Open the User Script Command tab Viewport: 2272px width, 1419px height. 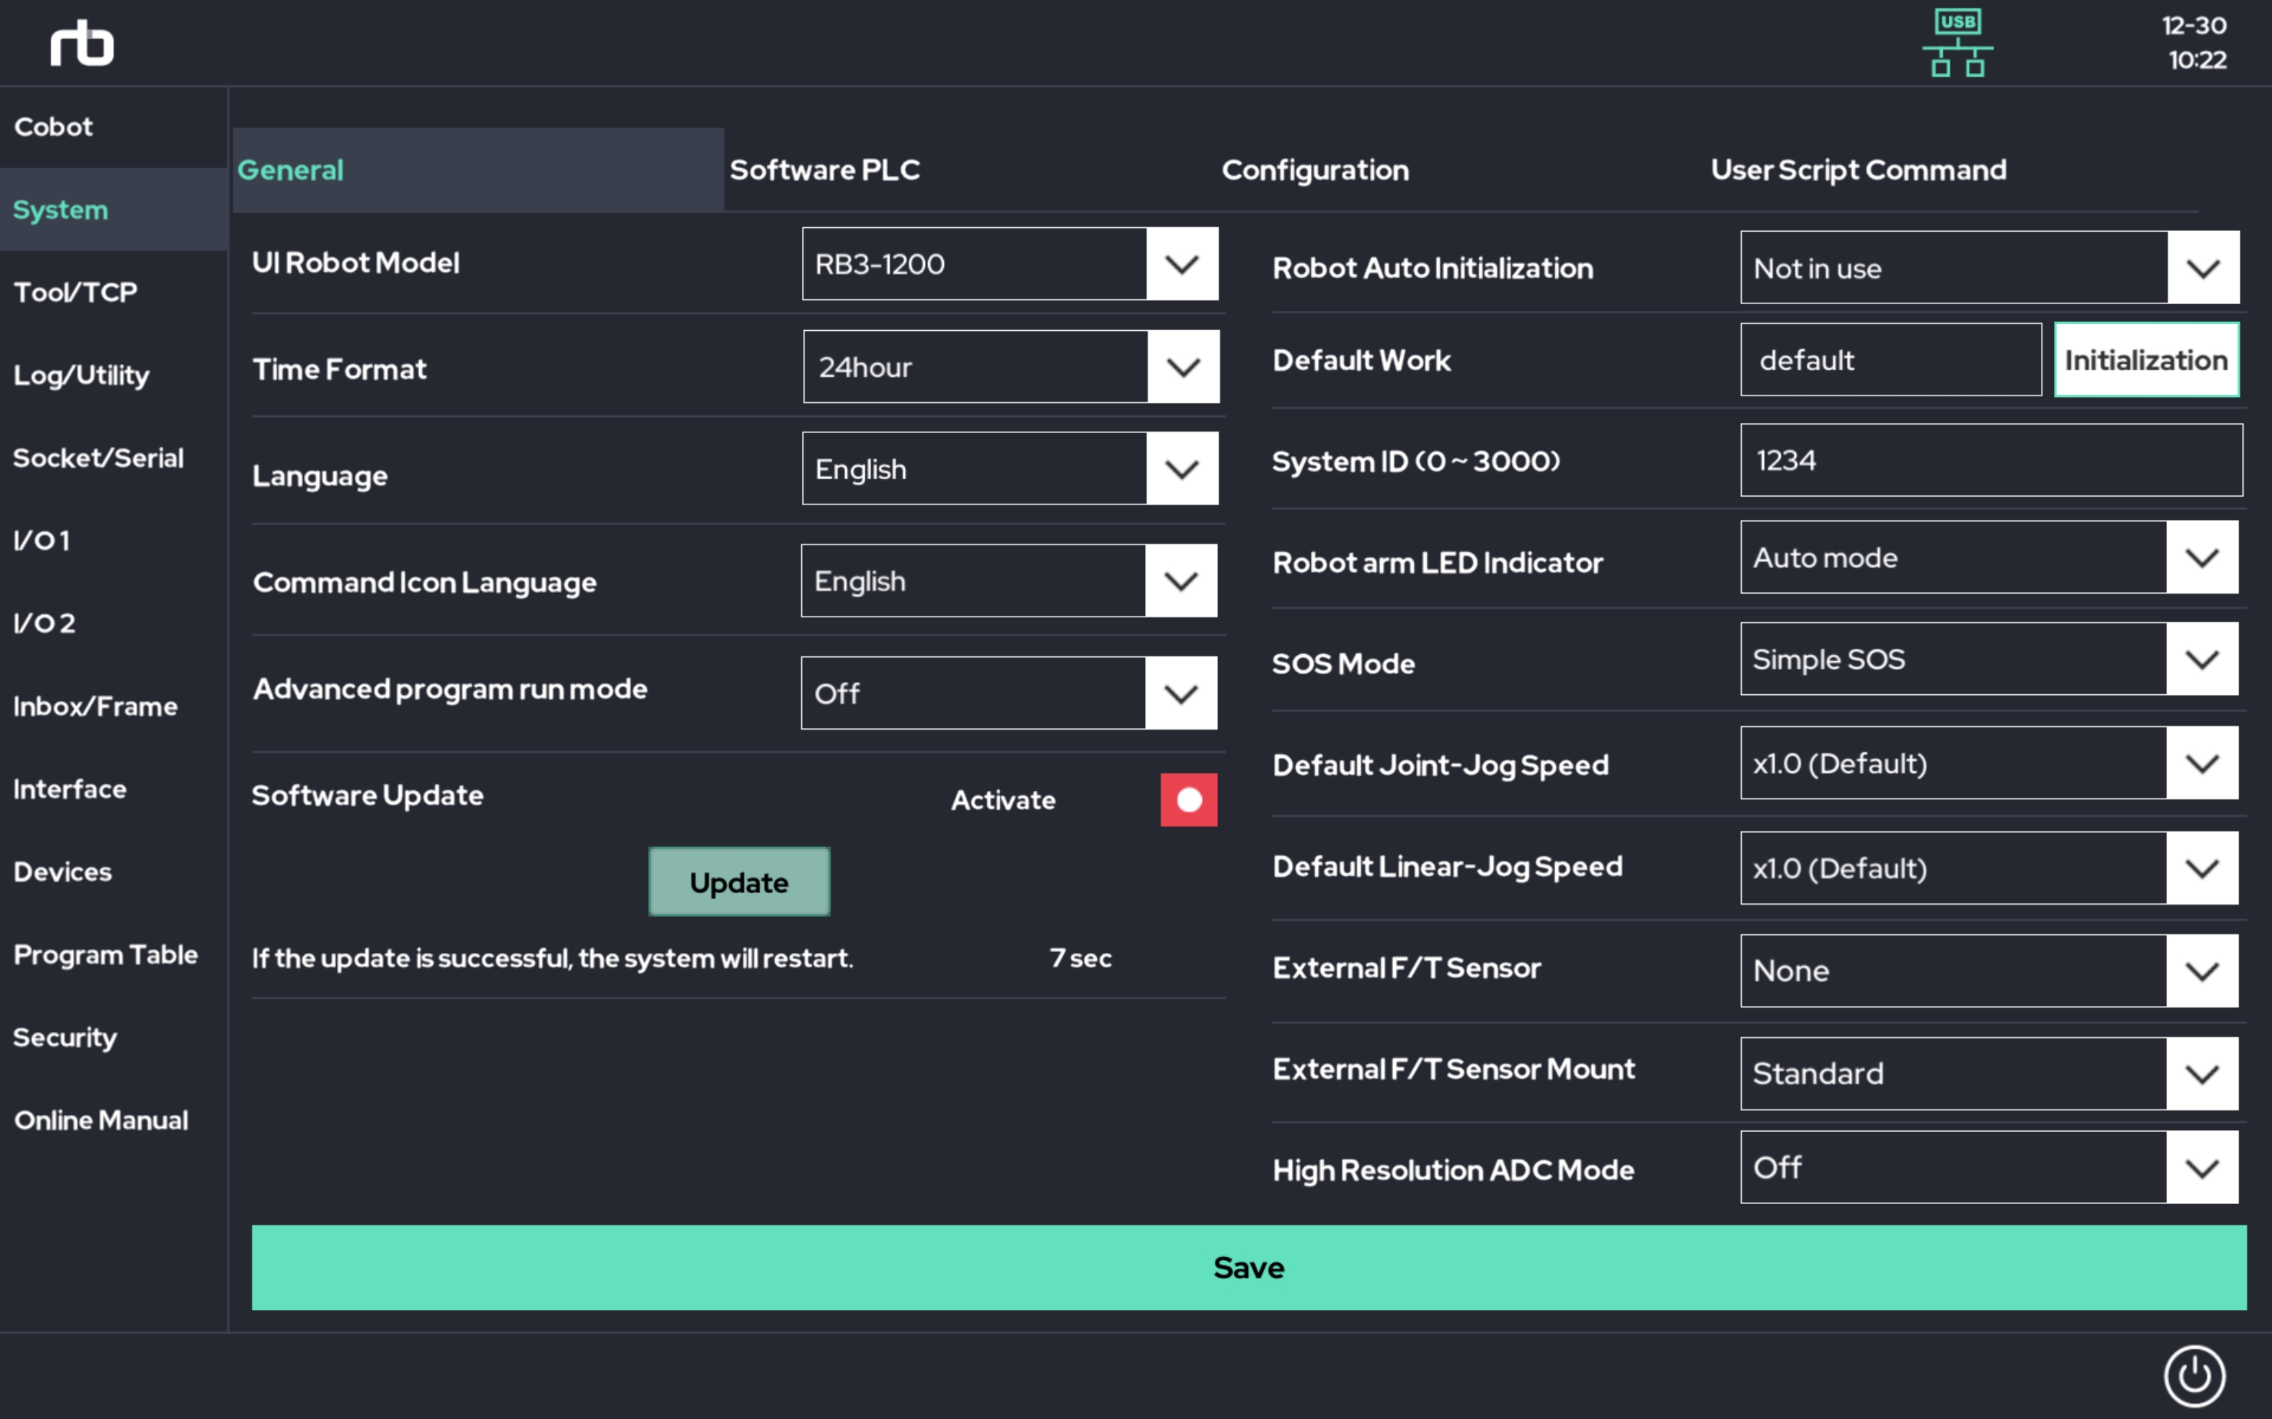(1858, 170)
